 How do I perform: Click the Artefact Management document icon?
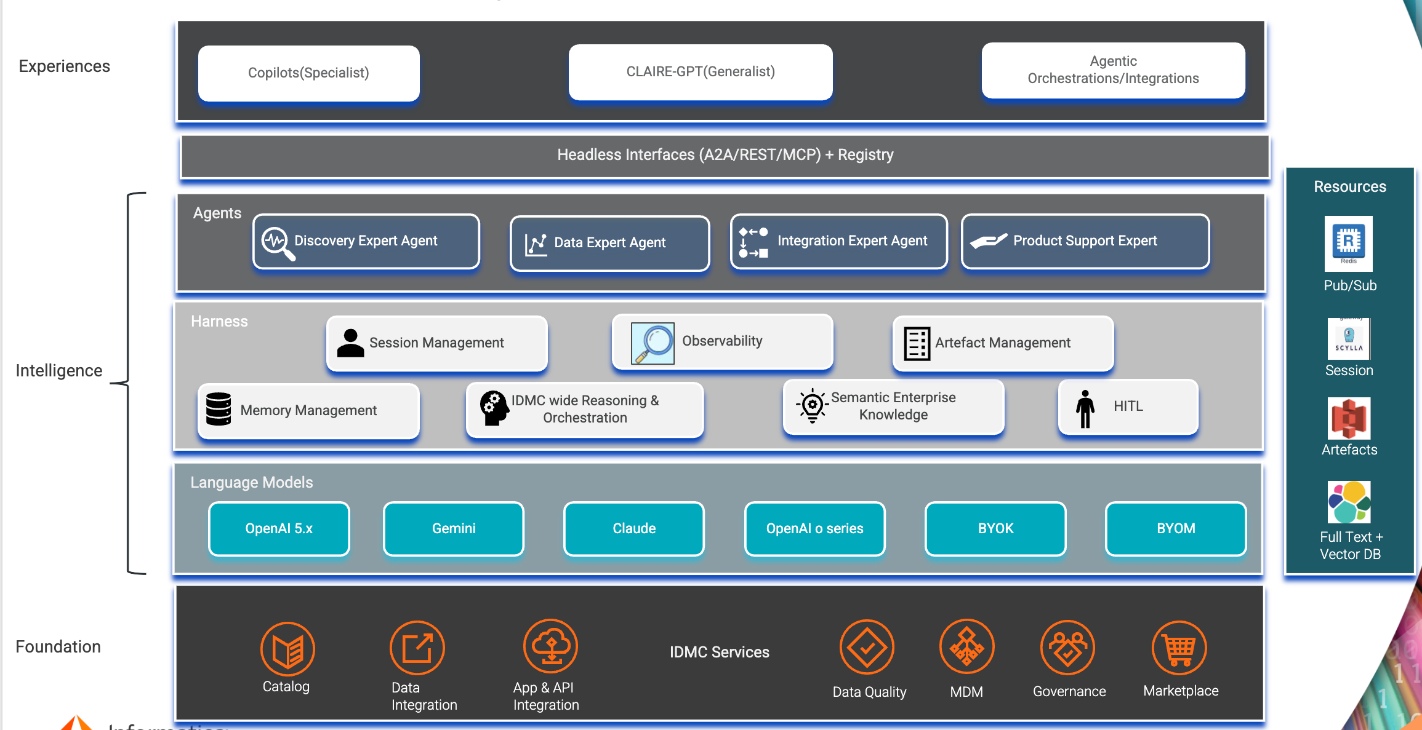tap(917, 343)
